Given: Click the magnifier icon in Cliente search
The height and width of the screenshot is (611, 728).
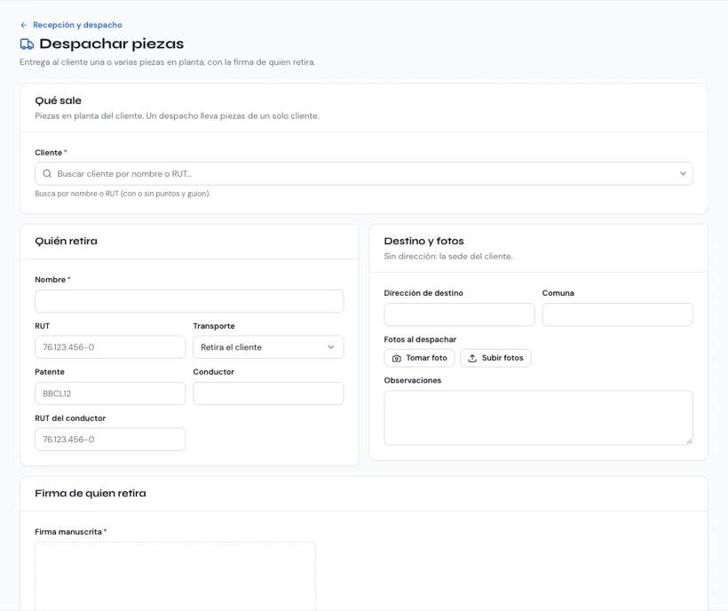Looking at the screenshot, I should coord(47,174).
